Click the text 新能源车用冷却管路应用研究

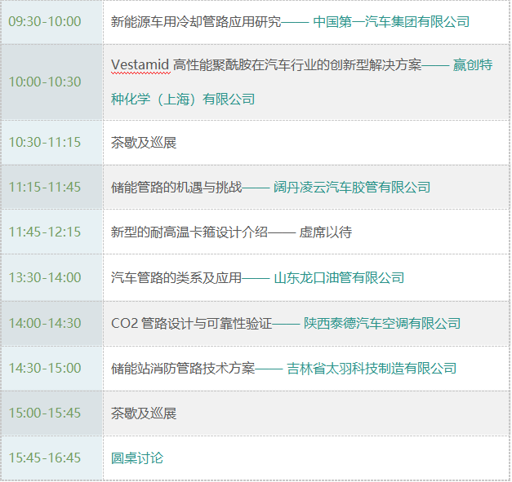pos(196,22)
